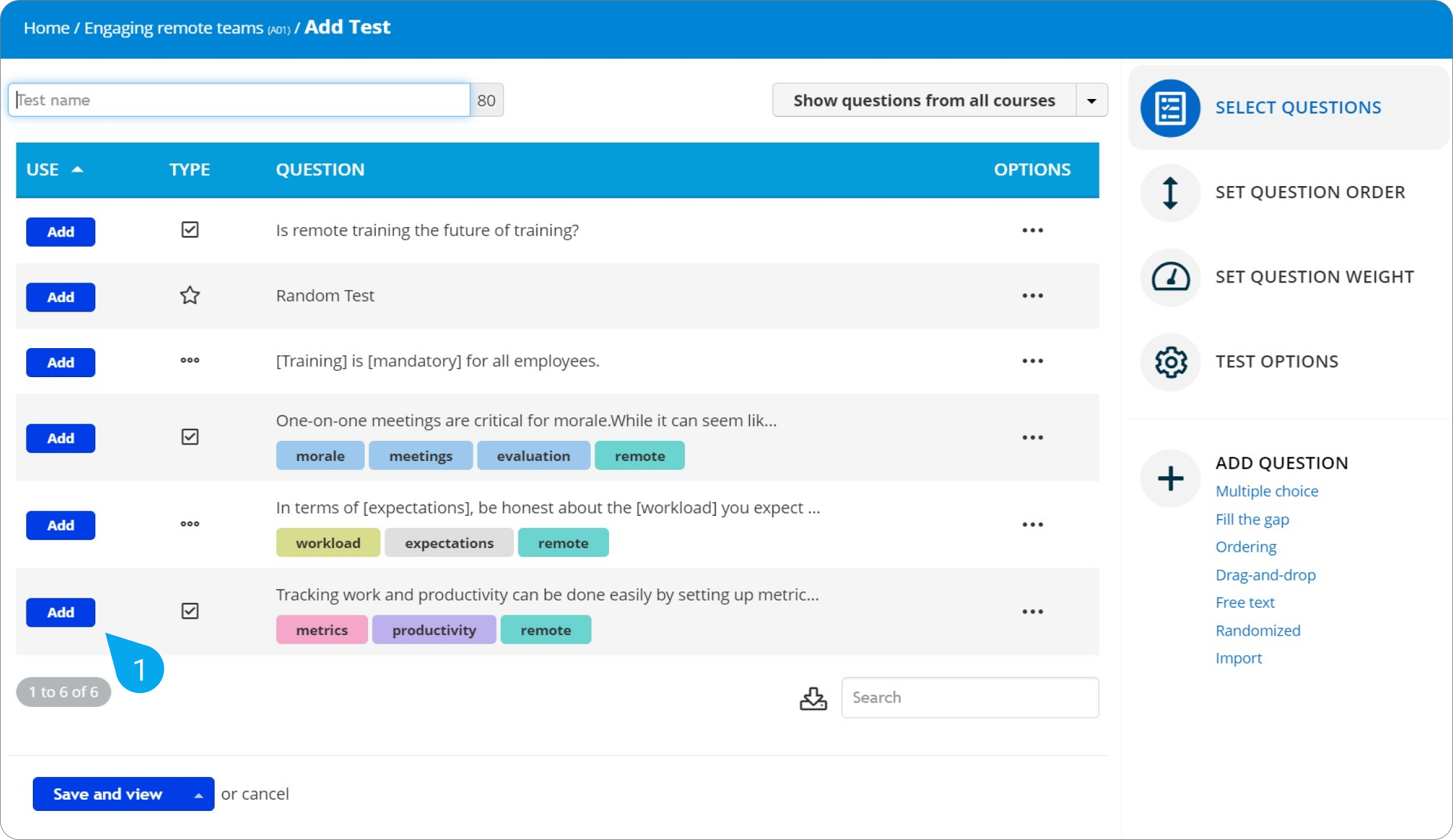Focus the Test name input field
The width and height of the screenshot is (1453, 840).
click(239, 100)
